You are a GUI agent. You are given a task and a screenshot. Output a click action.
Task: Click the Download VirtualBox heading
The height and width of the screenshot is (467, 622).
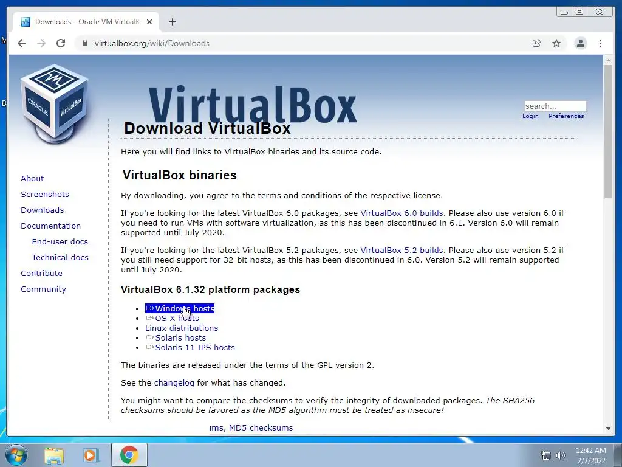point(208,129)
